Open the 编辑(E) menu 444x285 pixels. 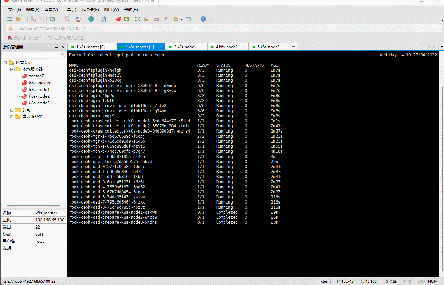[x=33, y=10]
